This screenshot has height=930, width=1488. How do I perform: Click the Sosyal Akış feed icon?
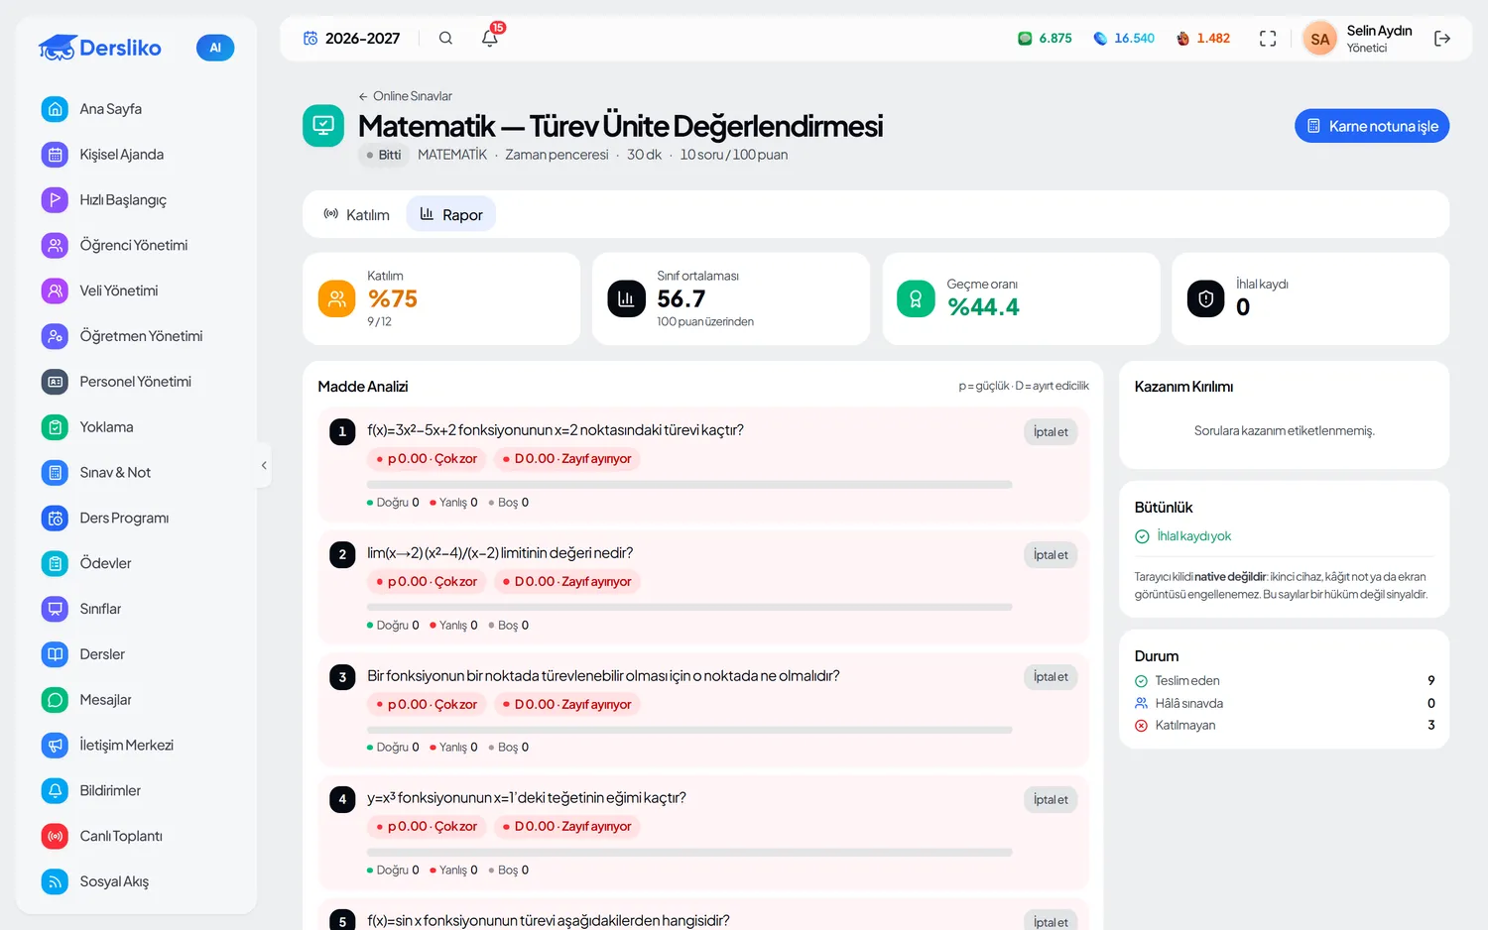coord(56,881)
